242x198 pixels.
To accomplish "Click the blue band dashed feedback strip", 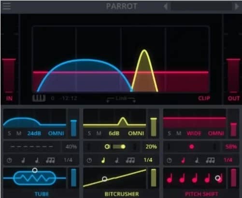I will point(32,146).
